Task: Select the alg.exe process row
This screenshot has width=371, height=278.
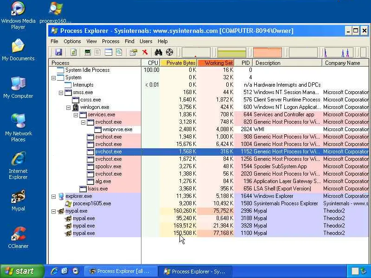Action: coord(208,181)
